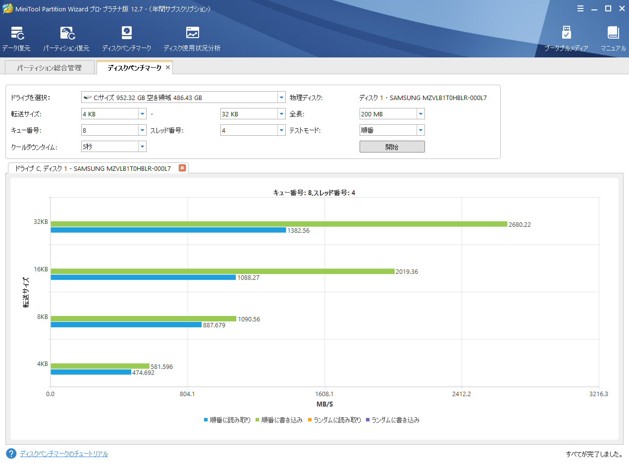Click the chart title キュー番号: 8,スレッド番号: 4

click(314, 193)
